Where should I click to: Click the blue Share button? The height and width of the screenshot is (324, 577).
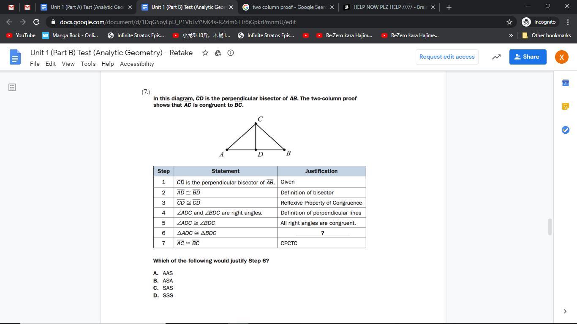(528, 57)
